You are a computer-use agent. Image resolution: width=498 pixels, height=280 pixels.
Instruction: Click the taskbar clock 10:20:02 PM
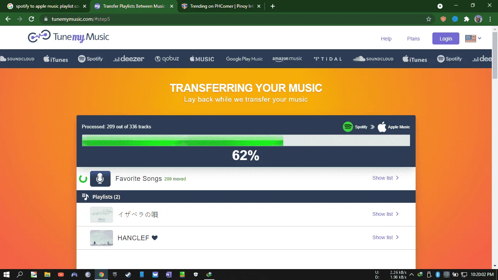point(482,275)
